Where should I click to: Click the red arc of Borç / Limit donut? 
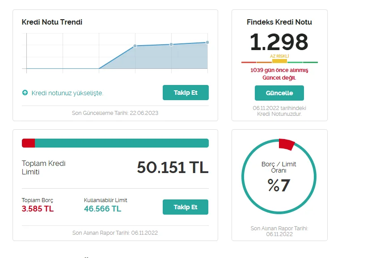[x=287, y=144]
